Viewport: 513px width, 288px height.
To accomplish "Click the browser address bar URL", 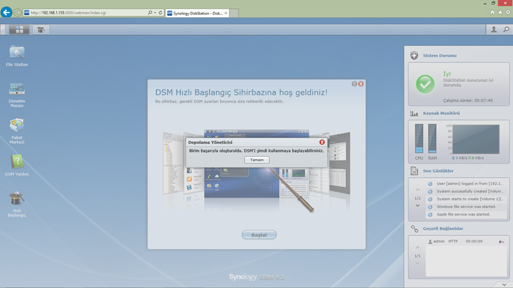I will point(68,13).
